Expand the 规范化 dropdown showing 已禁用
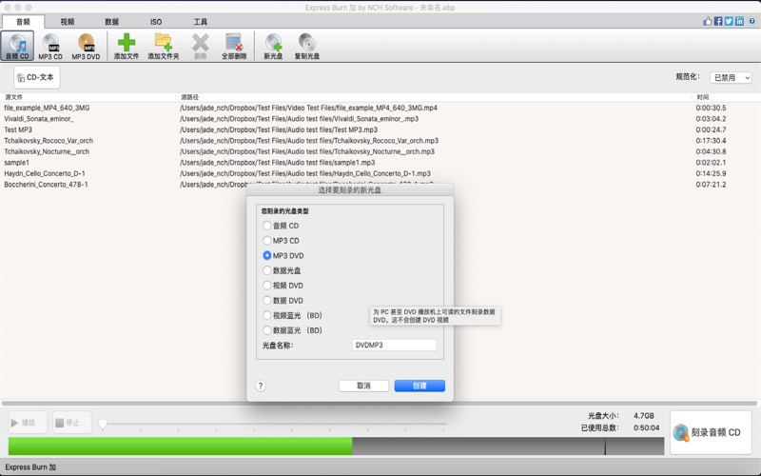The image size is (761, 476). click(x=730, y=78)
